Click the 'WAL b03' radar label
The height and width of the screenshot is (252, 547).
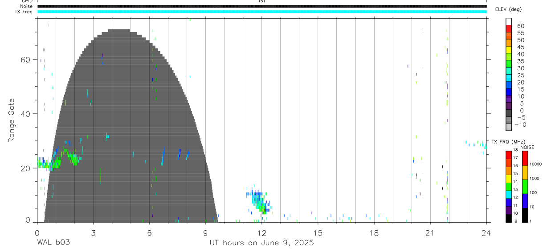53,243
